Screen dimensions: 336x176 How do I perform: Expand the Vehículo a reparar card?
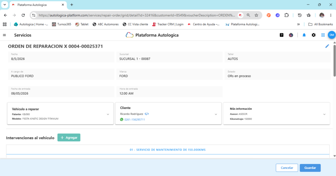coord(108,114)
